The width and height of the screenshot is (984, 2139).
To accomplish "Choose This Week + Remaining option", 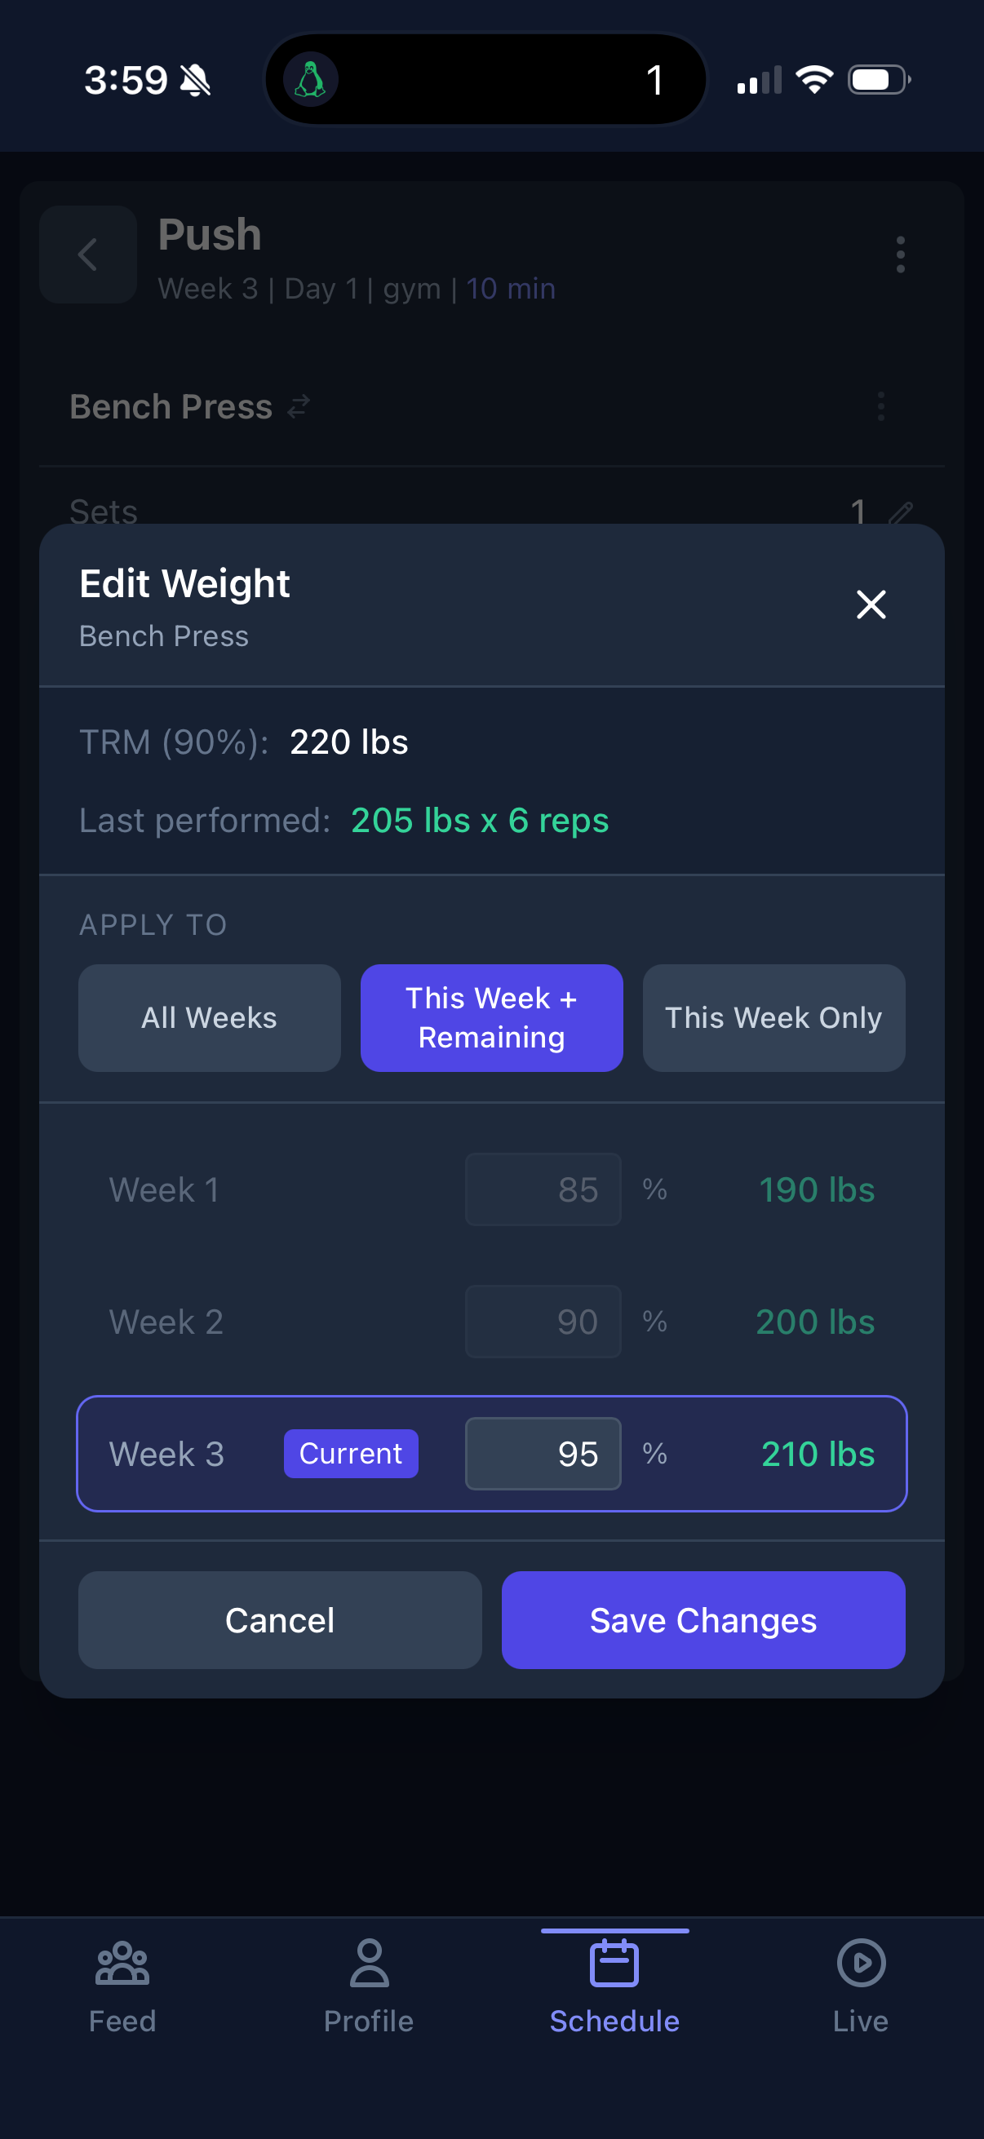I will (x=490, y=1017).
